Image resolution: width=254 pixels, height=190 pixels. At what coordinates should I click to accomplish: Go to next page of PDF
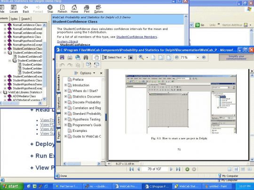point(171,169)
